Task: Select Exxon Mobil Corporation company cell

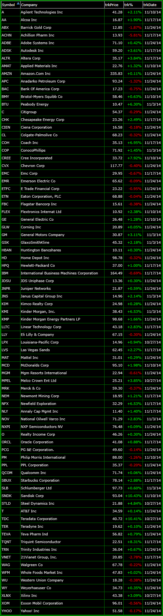Action: 62,603
